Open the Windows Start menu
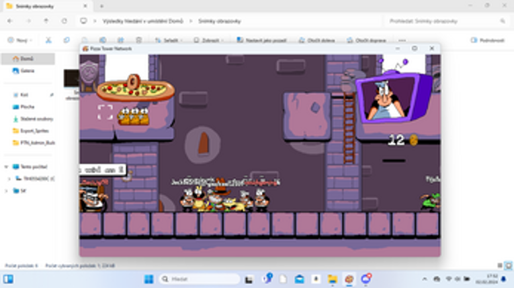This screenshot has height=288, width=514. pyautogui.click(x=148, y=279)
